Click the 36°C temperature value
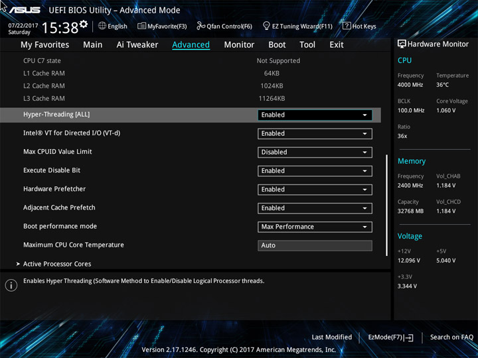 (x=442, y=85)
